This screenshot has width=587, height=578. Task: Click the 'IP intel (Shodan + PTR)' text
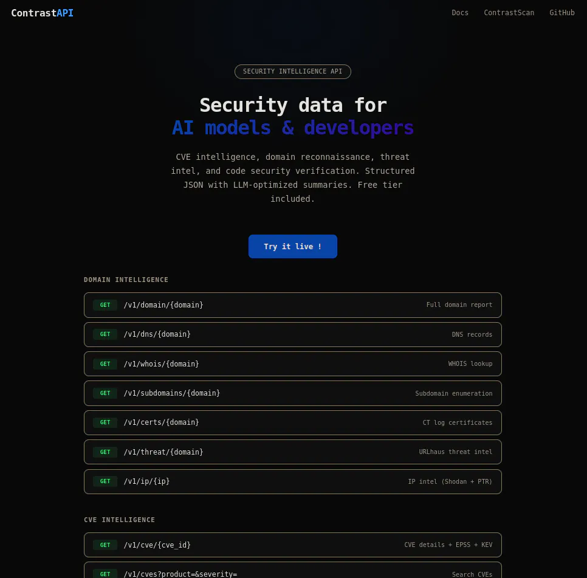[x=450, y=481]
